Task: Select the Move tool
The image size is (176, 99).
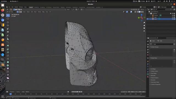Action: pyautogui.click(x=8, y=22)
